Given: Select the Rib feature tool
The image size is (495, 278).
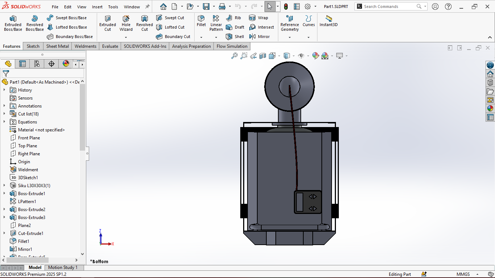Looking at the screenshot, I should coord(233,18).
